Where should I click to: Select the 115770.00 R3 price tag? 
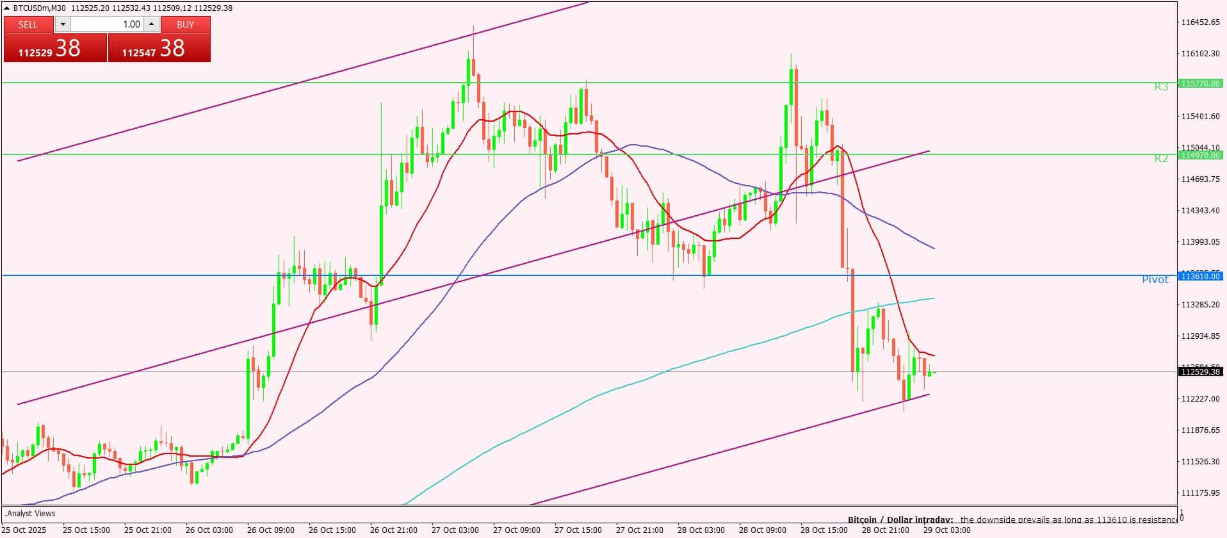1201,83
